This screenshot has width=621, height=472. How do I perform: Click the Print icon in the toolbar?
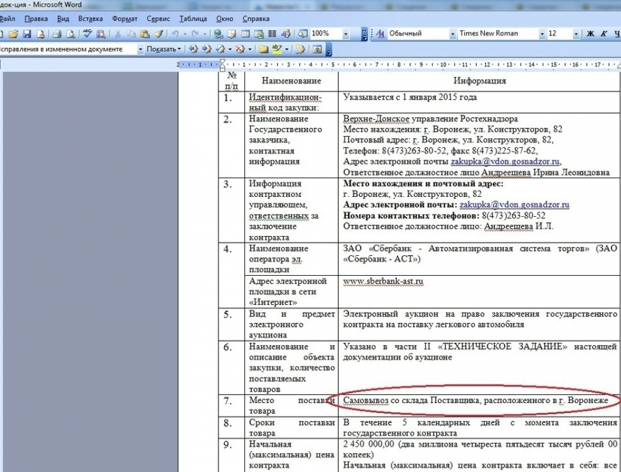(x=58, y=34)
